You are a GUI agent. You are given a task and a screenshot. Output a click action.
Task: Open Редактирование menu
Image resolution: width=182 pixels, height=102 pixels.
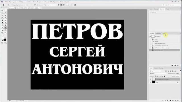(13, 2)
